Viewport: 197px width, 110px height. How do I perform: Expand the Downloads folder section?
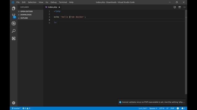click(26, 15)
